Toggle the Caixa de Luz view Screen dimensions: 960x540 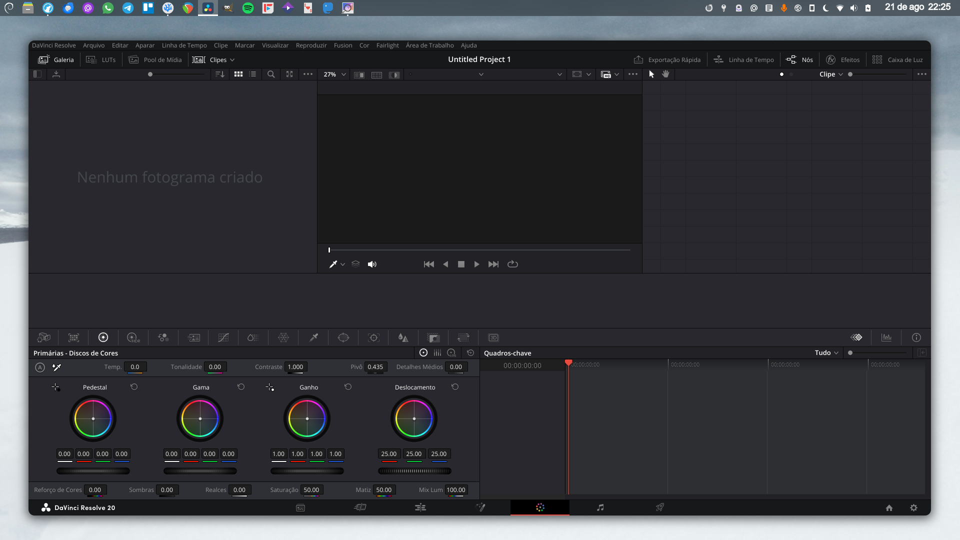(898, 59)
